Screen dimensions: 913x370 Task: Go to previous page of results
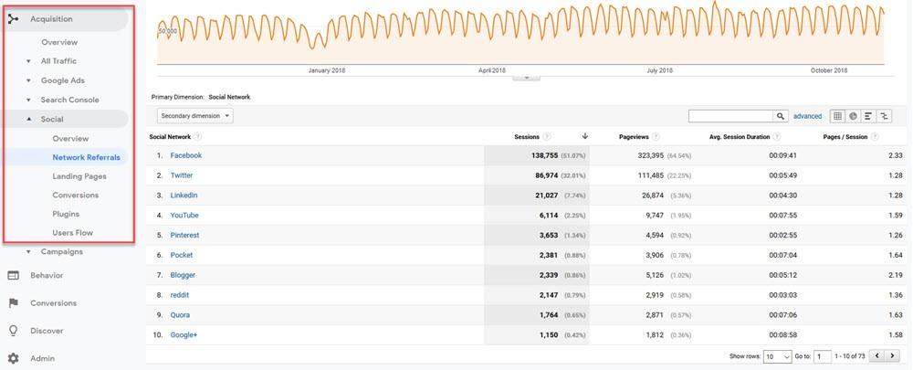[878, 355]
